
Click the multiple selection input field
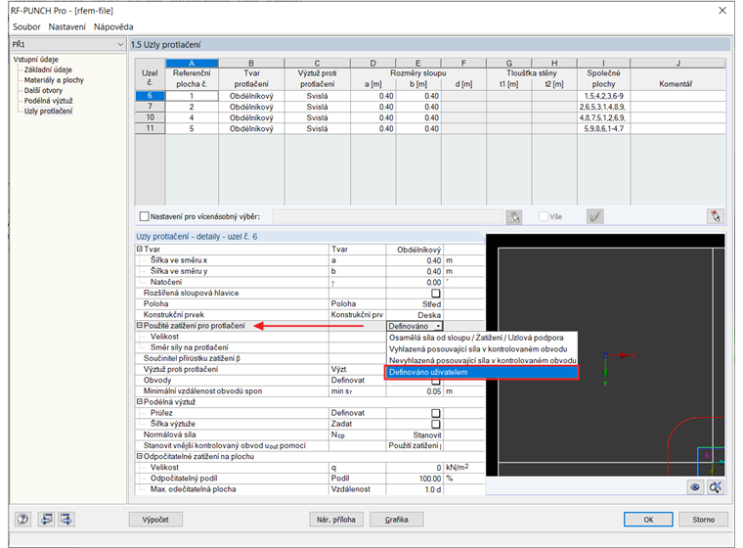click(387, 217)
